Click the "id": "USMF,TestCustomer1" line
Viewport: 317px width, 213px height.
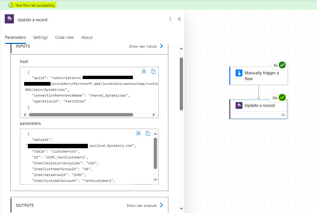tap(60, 157)
